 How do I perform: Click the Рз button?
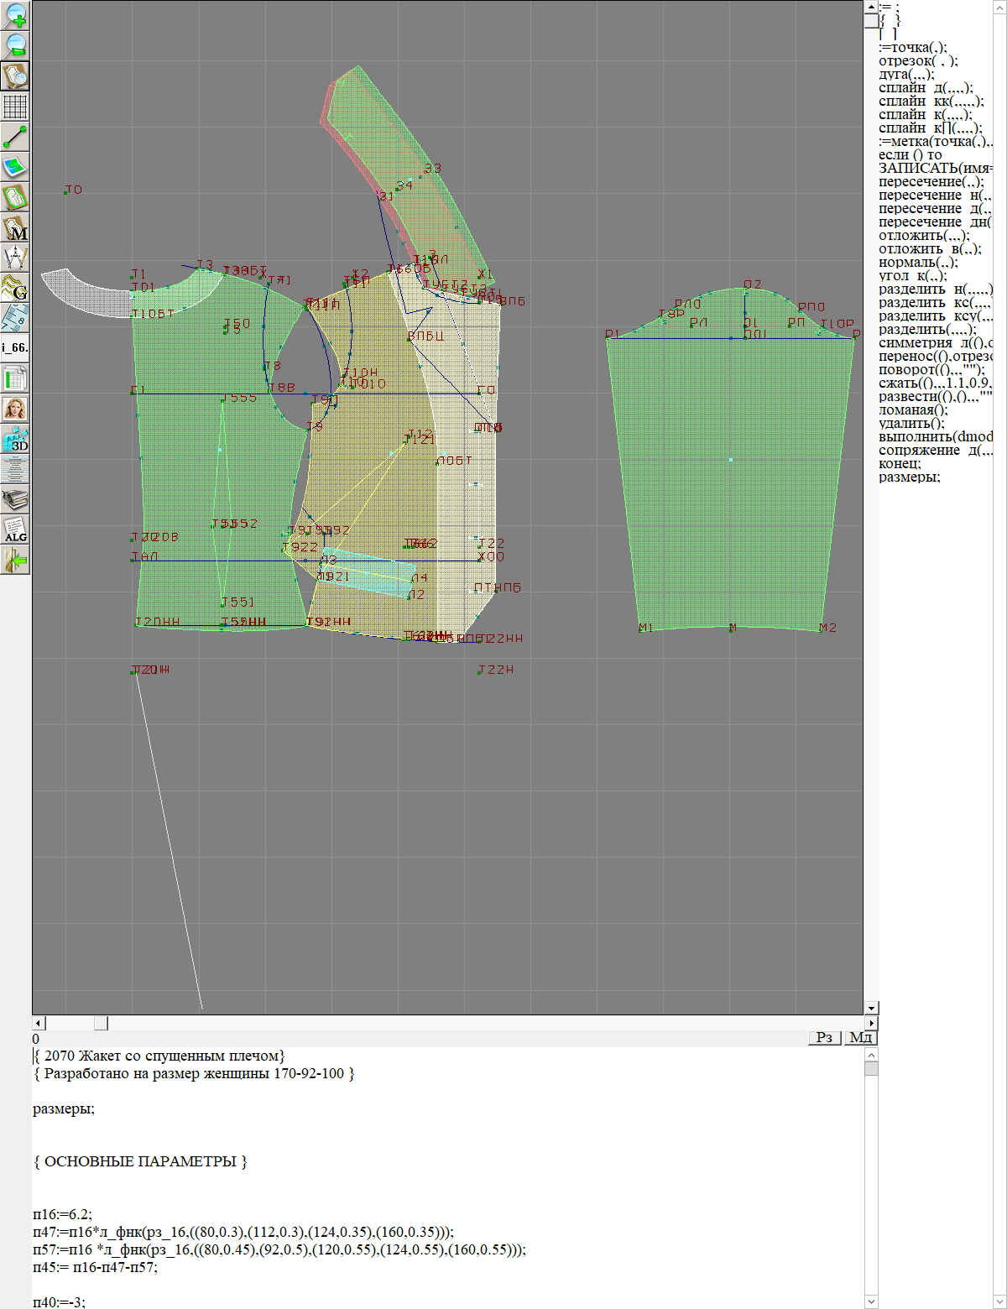[824, 1038]
